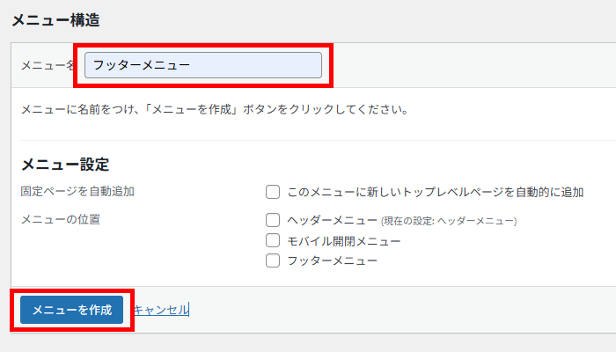Viewport: 616px width, 352px height.
Task: Enable auto-add top-level pages checkbox
Action: point(273,192)
